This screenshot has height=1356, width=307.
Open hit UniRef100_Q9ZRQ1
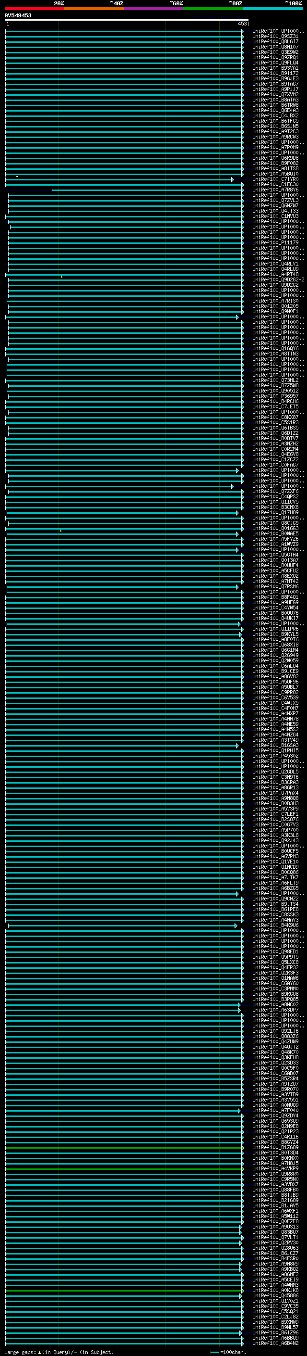point(275,57)
